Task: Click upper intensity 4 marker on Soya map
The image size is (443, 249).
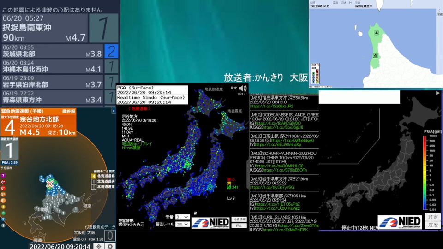Action: (x=377, y=33)
